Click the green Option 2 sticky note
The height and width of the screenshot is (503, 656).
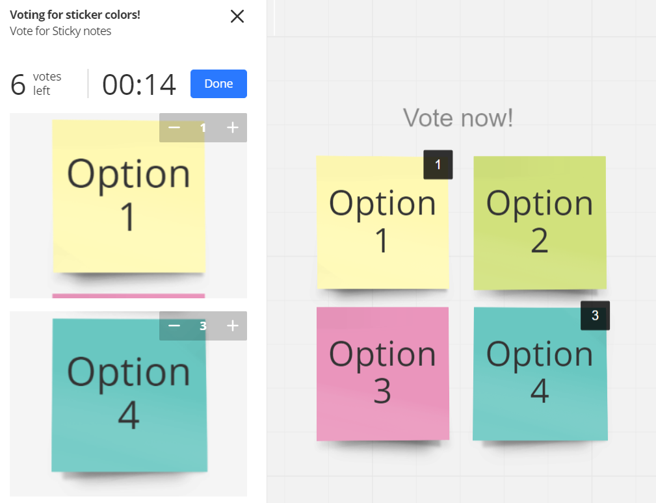(x=540, y=222)
